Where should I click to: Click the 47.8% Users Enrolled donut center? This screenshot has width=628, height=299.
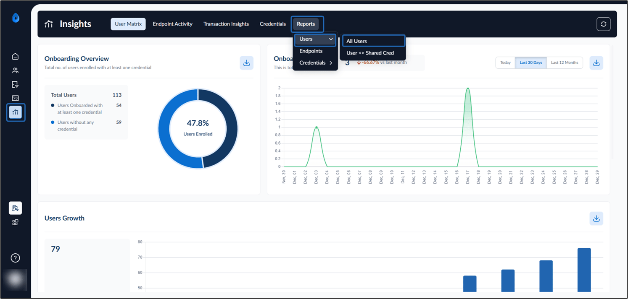[x=198, y=127]
